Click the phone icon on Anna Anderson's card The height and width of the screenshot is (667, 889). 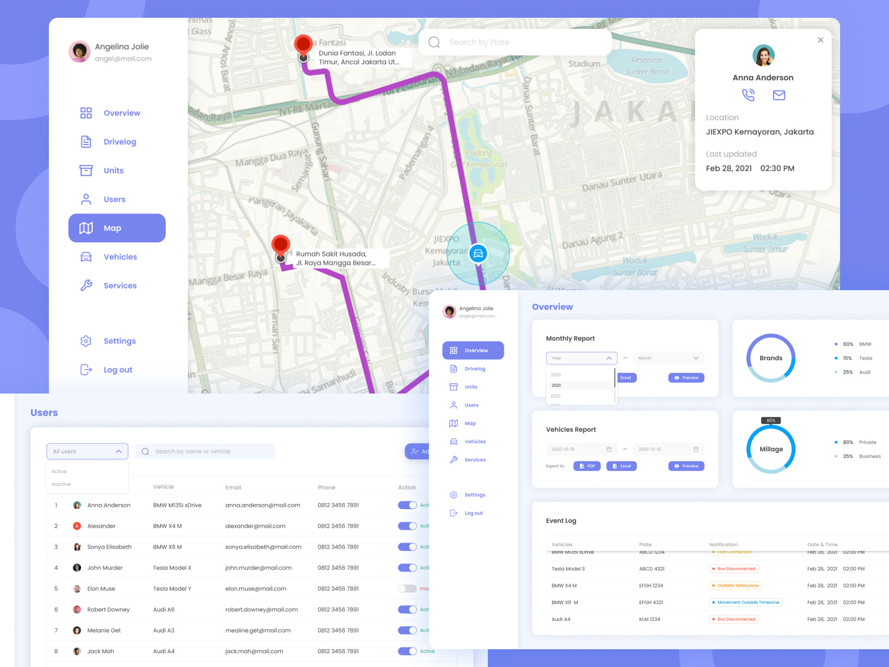click(x=749, y=95)
